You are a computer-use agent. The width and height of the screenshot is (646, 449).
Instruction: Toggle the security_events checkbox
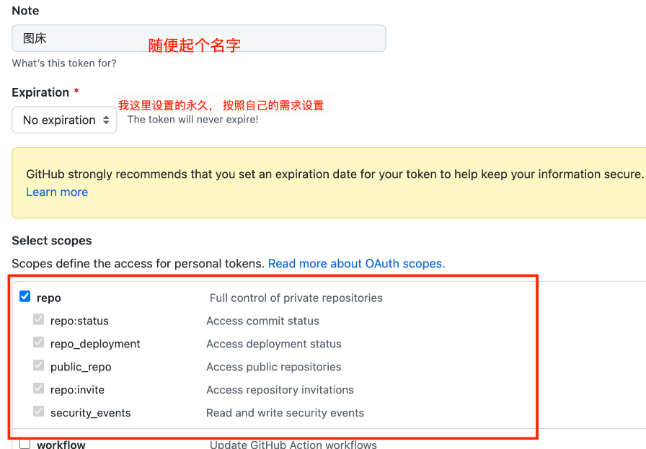pyautogui.click(x=38, y=412)
